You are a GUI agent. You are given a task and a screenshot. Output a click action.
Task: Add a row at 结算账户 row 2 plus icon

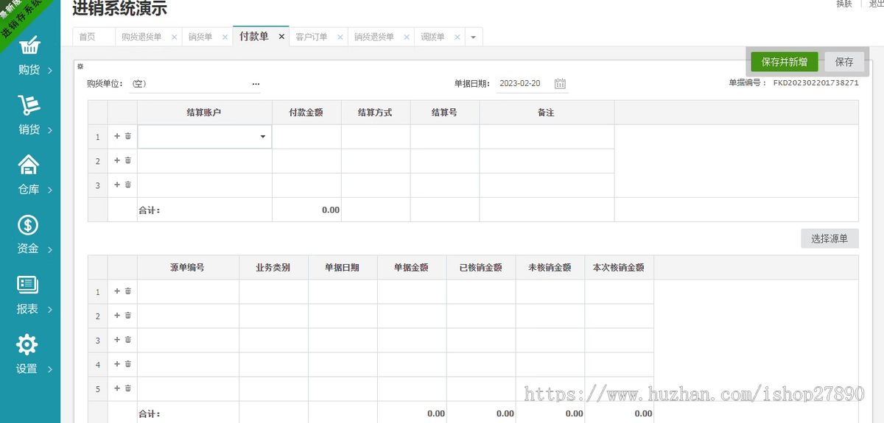point(116,160)
